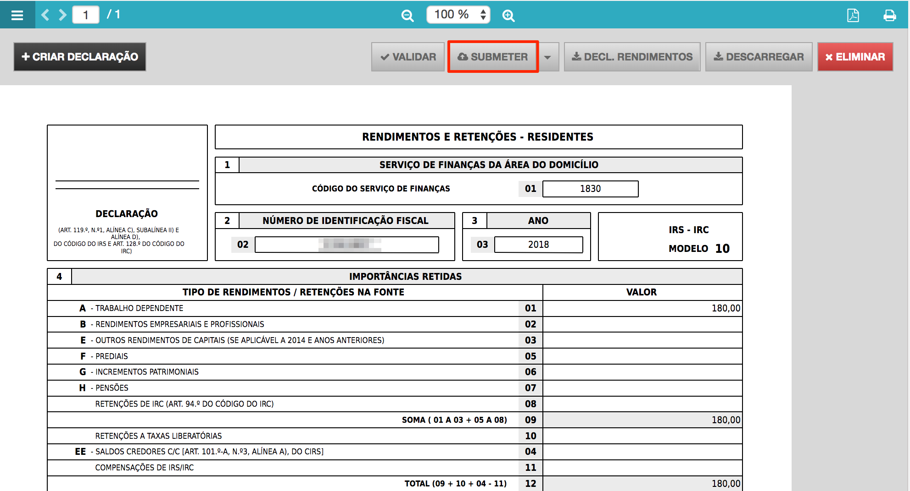Increase zoom with the percentage stepper
This screenshot has width=910, height=491.
483,11
